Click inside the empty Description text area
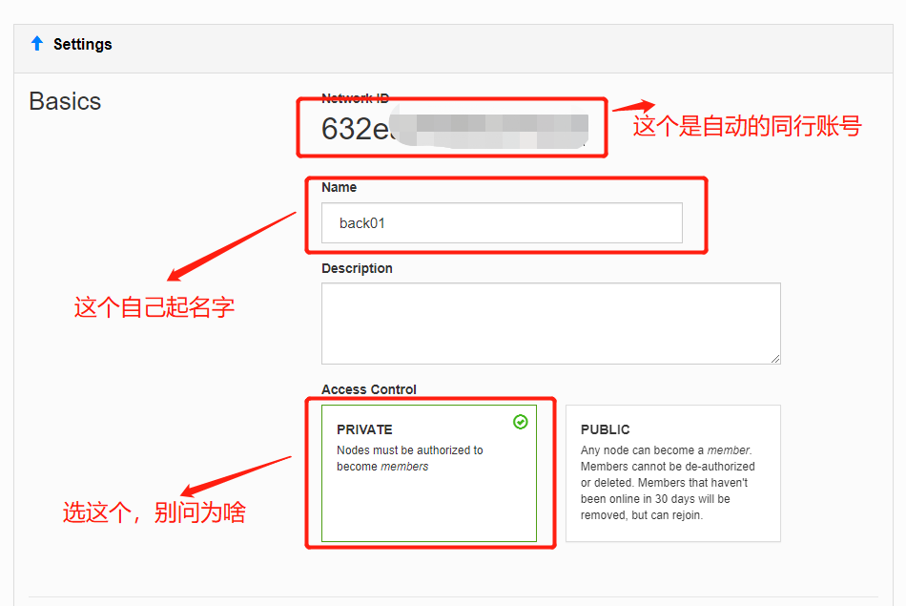 coord(550,323)
